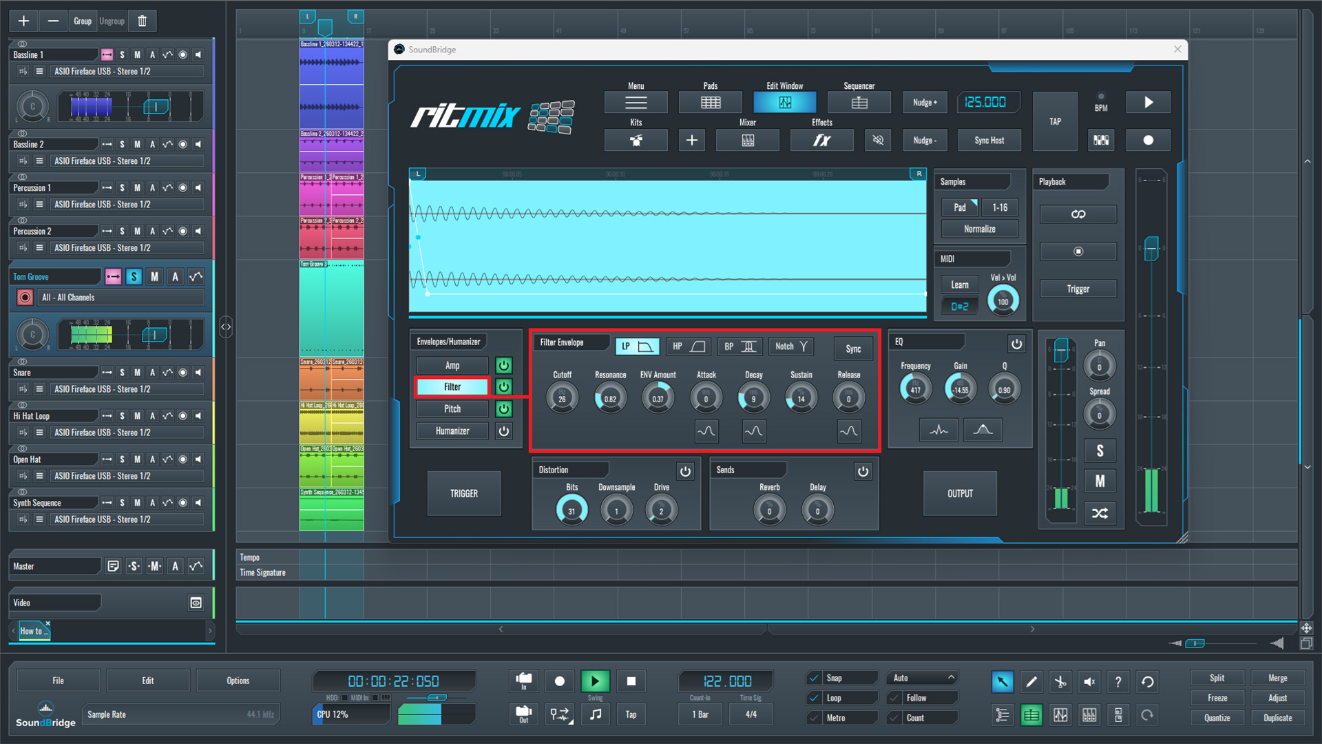The width and height of the screenshot is (1322, 744).
Task: Switch to the Edit Window view
Action: (x=784, y=103)
